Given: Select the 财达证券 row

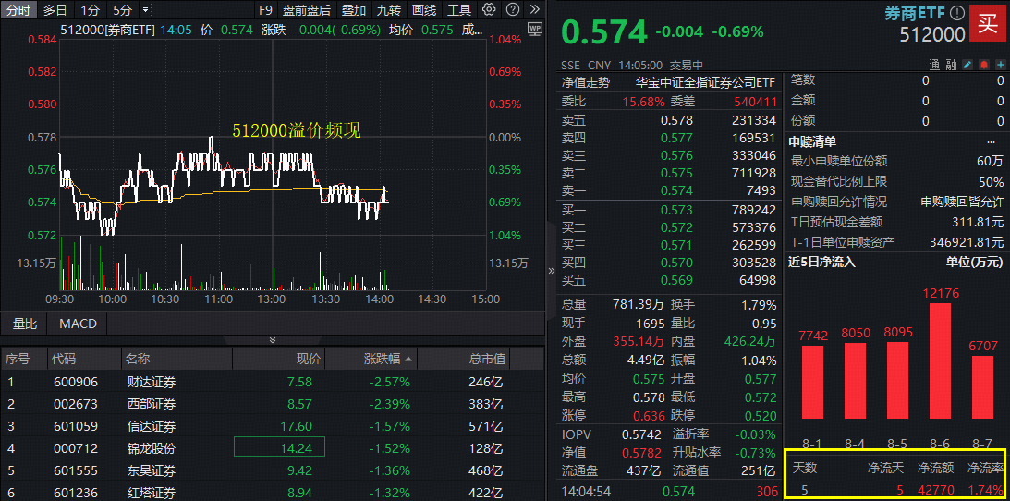Looking at the screenshot, I should 273,382.
